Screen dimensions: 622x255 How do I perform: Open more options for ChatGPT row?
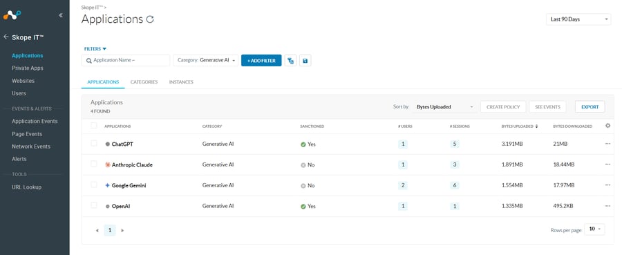607,144
